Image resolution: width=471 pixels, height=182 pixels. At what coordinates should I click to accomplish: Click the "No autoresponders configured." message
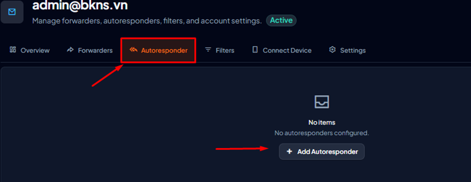(x=322, y=133)
